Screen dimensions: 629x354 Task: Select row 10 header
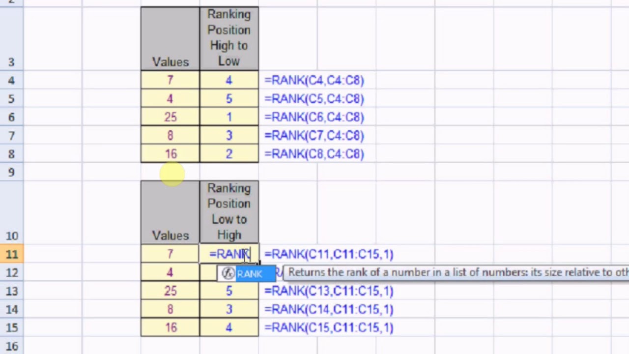pyautogui.click(x=12, y=212)
